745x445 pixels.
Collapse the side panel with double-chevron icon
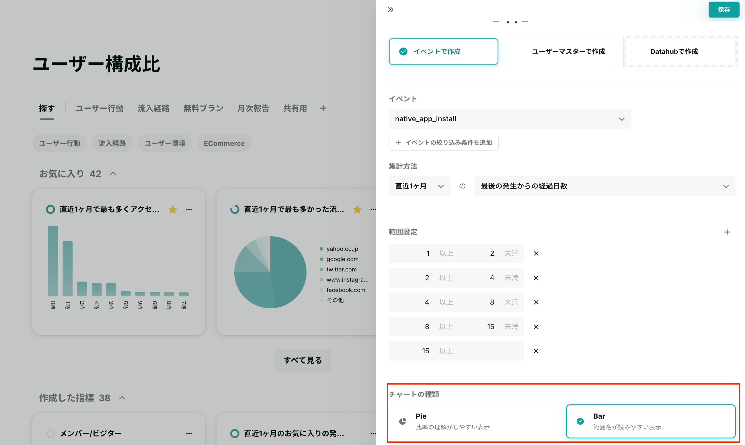[390, 9]
